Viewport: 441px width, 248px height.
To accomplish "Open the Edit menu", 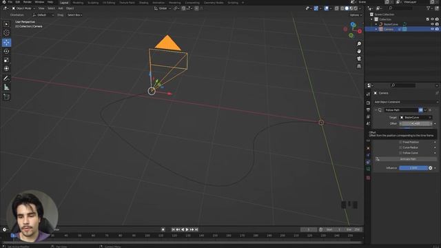I will (x=18, y=2).
